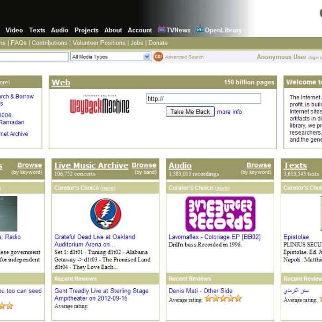Open the Wayback Machine logo

coord(100,105)
